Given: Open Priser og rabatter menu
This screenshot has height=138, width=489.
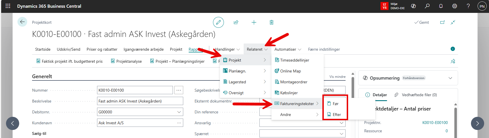Looking at the screenshot, I should [102, 49].
